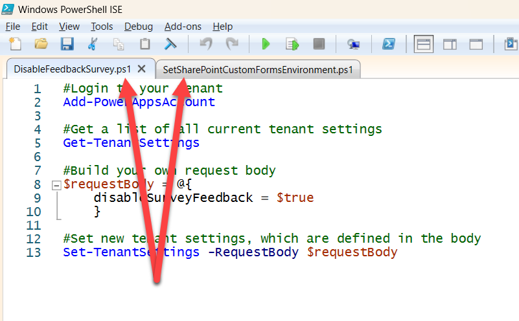The height and width of the screenshot is (321, 519).
Task: Click line number 6 in the gutter
Action: click(x=37, y=157)
